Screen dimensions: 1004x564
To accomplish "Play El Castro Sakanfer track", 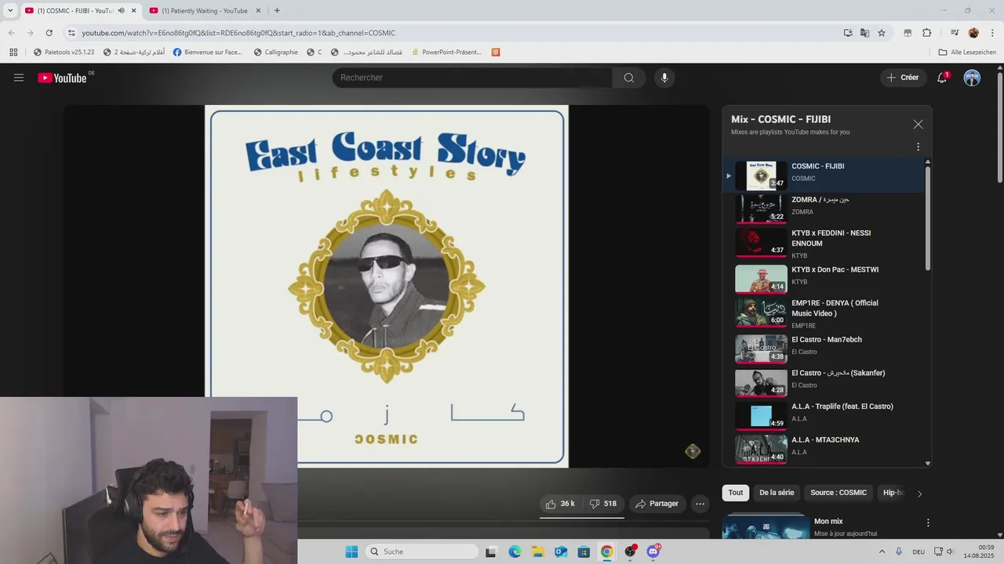I will pos(824,381).
